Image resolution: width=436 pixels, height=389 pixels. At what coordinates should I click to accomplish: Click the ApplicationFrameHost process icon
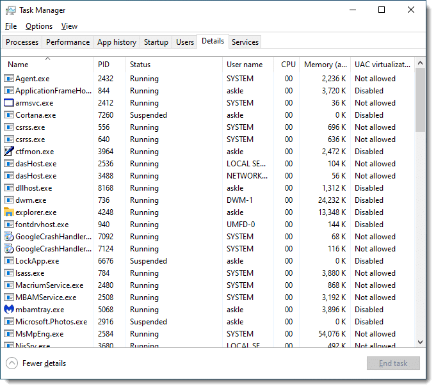click(x=9, y=91)
